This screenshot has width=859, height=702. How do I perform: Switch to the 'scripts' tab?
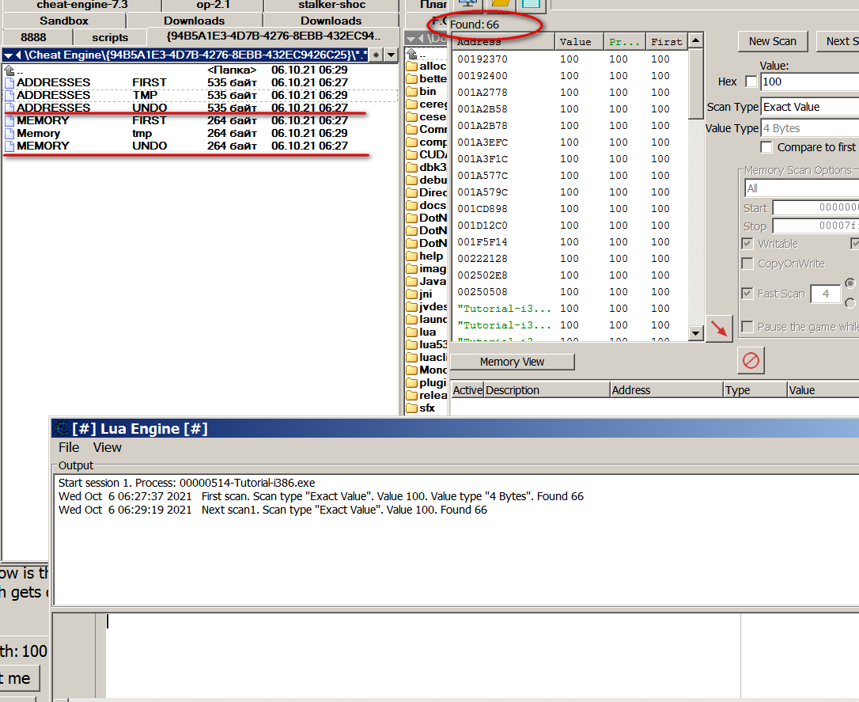pos(110,37)
